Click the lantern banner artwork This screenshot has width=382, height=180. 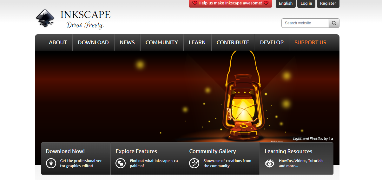click(187, 96)
